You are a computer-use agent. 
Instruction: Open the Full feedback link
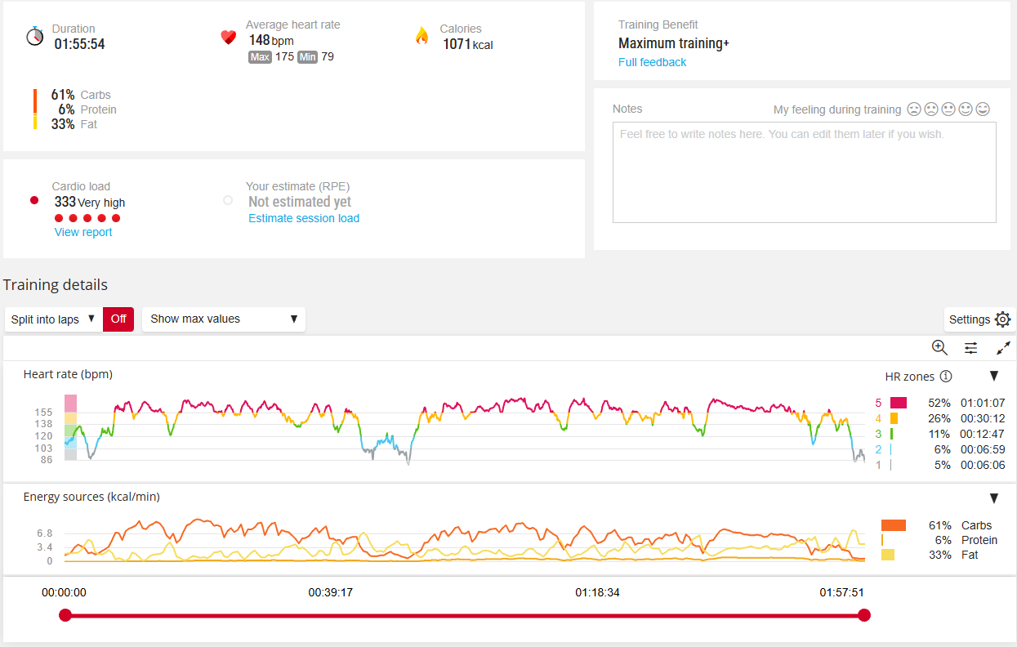pos(652,62)
